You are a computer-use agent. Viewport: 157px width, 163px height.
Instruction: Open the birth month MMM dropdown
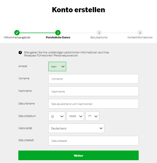click(75, 116)
